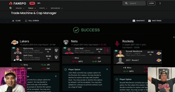Close the trade machine with Close button
The image size is (175, 92).
click(x=16, y=21)
